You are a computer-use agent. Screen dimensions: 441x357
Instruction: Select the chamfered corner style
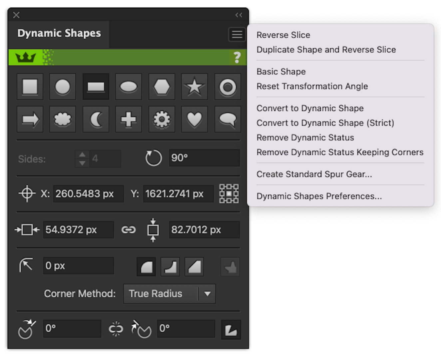[x=194, y=266]
